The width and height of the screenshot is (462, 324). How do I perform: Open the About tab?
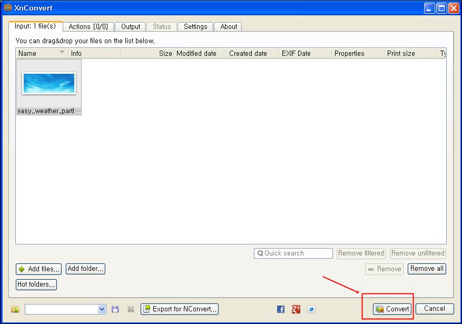click(229, 27)
